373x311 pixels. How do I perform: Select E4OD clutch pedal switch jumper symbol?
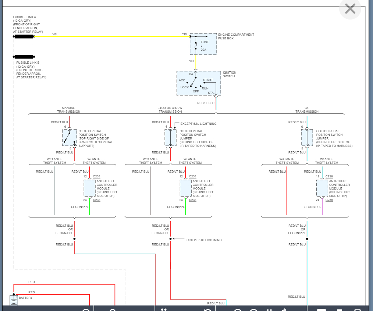pos(170,138)
